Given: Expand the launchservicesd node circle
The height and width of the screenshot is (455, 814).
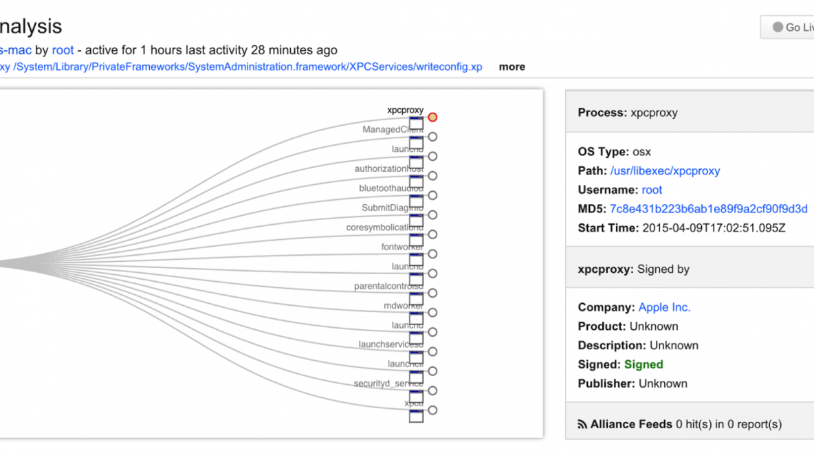Looking at the screenshot, I should pos(432,352).
